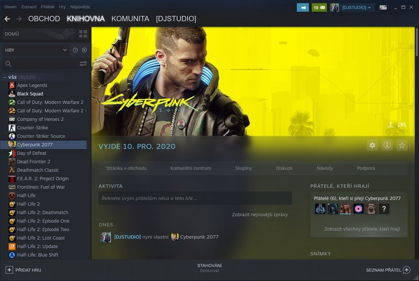Open the DJSTUDIO account dropdown

point(357,7)
